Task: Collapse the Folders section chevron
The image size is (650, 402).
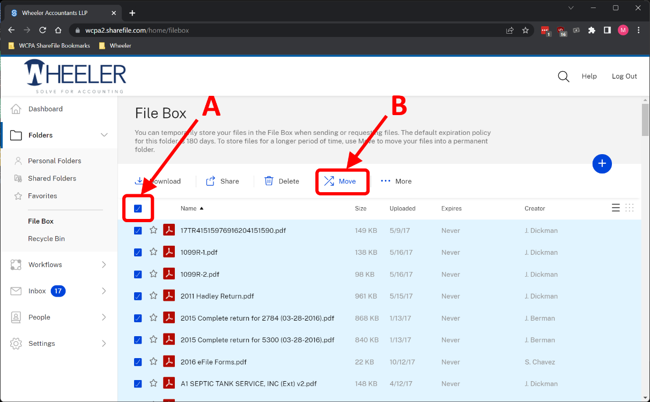Action: 104,135
